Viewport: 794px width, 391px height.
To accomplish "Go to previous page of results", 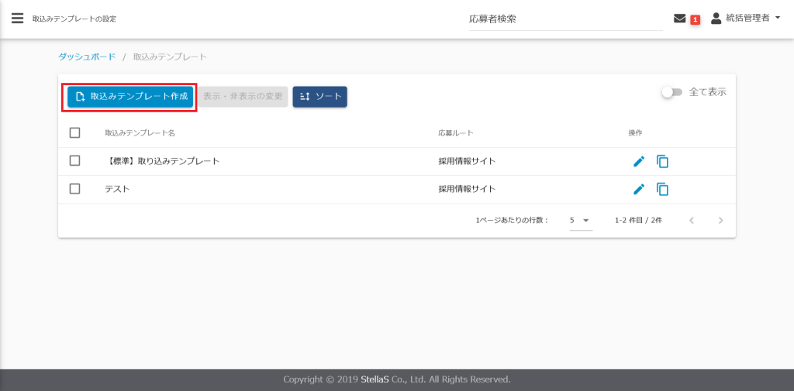I will tap(692, 221).
